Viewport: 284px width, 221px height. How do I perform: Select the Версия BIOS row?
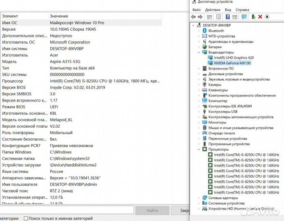81,88
